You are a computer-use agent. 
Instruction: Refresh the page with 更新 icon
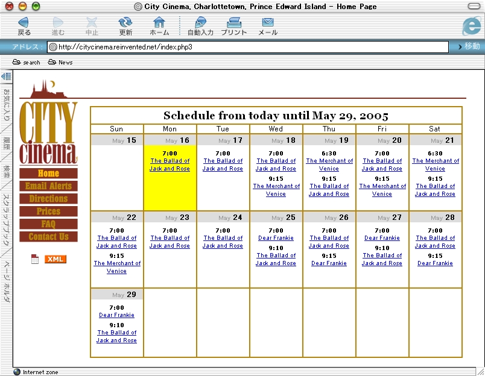click(x=125, y=26)
